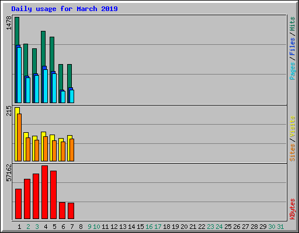Click day 25 on the x-axis
The width and height of the screenshot is (299, 233).
(x=228, y=227)
